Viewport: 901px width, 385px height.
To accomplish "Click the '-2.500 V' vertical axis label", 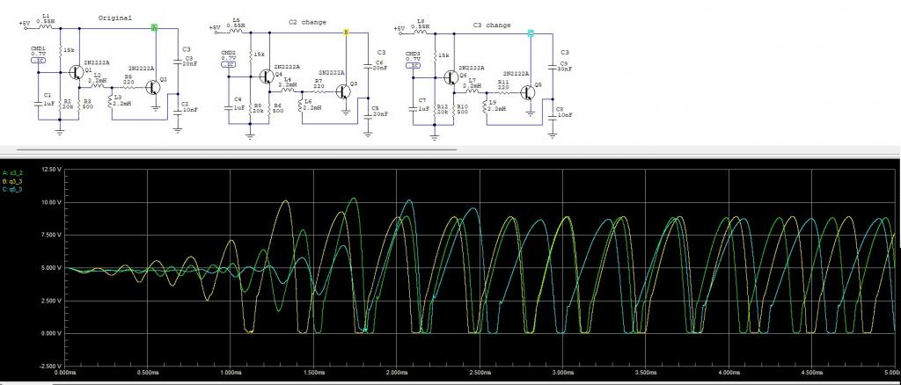I will click(x=50, y=366).
